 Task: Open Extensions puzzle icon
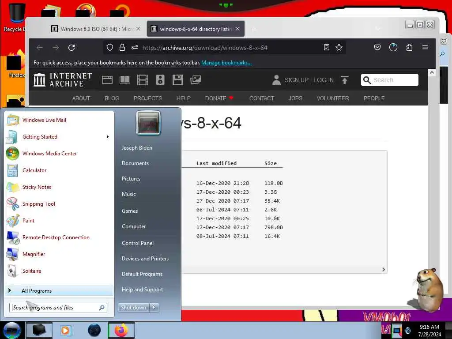tap(409, 47)
